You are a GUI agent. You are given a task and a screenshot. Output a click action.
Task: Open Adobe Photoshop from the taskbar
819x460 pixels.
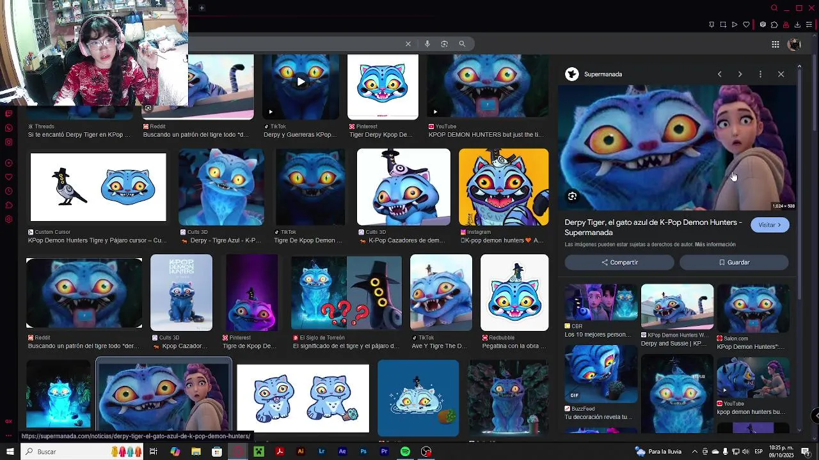pyautogui.click(x=363, y=452)
